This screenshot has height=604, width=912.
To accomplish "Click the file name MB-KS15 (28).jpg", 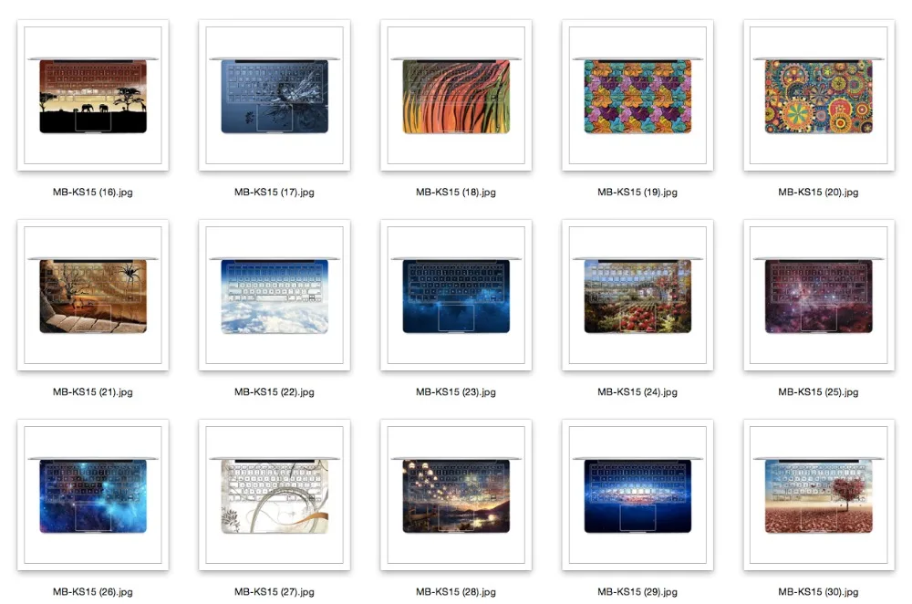I will click(x=456, y=592).
